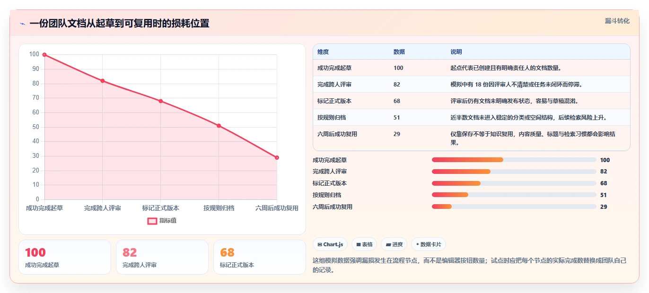Click the value 100 beside the progress bar
The image size is (649, 293).
pyautogui.click(x=605, y=160)
